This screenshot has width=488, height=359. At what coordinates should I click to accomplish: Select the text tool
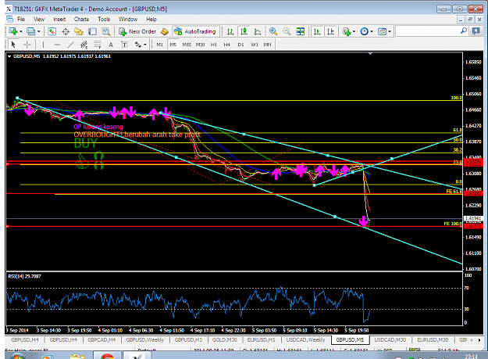click(x=111, y=45)
